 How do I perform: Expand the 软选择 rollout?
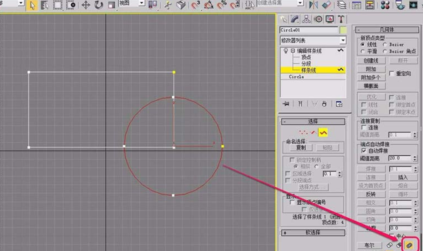(313, 233)
